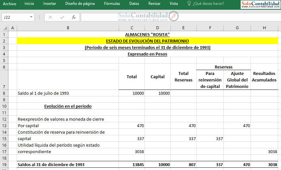Open the insert function fx dialog
The height and width of the screenshot is (170, 281).
tap(74, 17)
